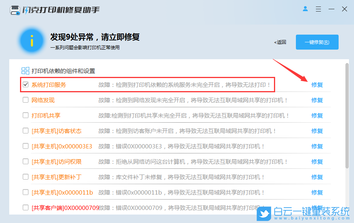Open the hamburger menu icon

[318, 9]
